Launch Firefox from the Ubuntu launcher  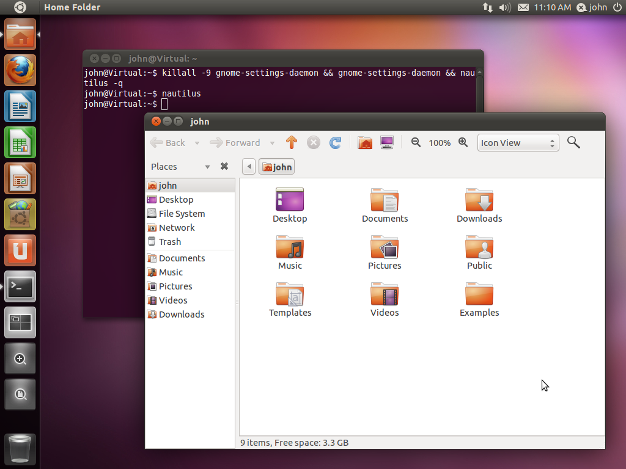[20, 70]
